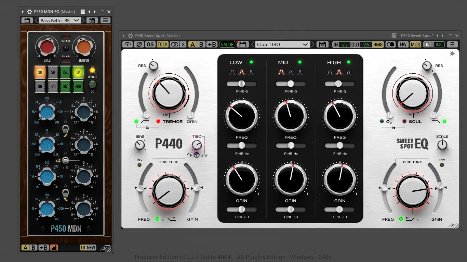Click the TX LM button

163,44
